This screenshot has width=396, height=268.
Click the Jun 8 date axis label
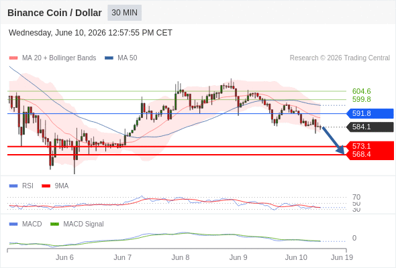tap(181, 257)
